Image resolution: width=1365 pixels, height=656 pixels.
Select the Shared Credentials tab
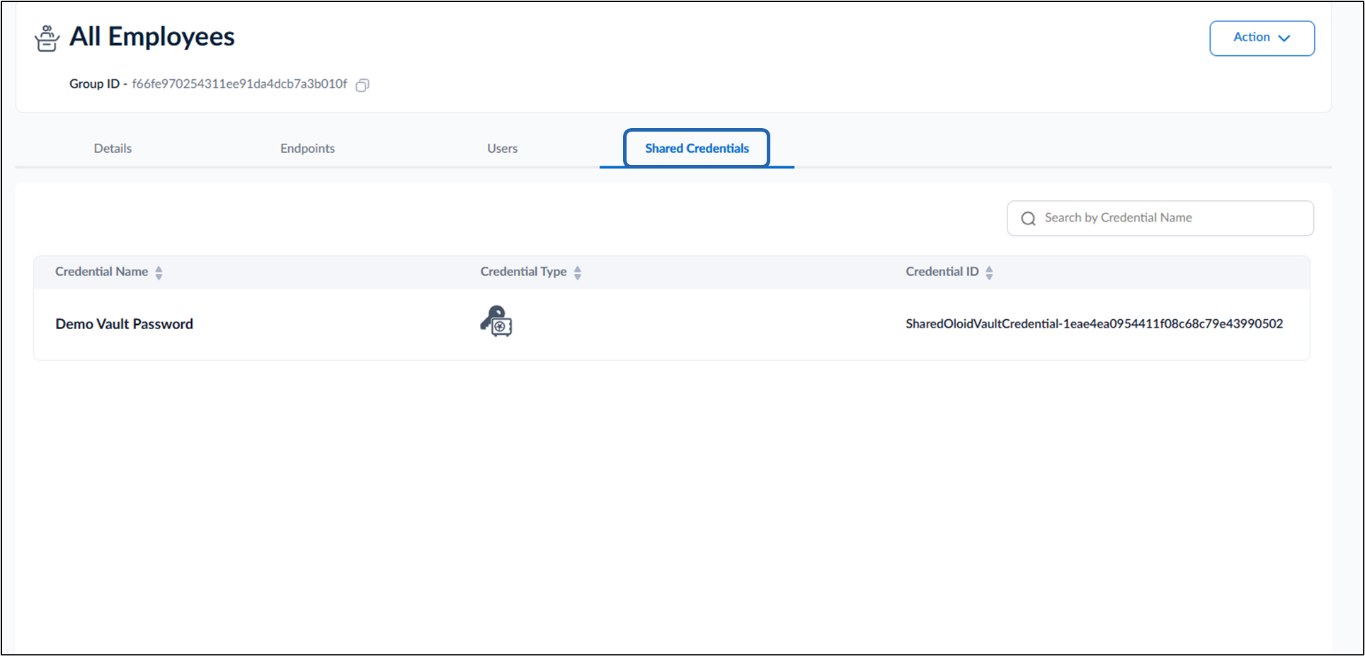(x=697, y=148)
